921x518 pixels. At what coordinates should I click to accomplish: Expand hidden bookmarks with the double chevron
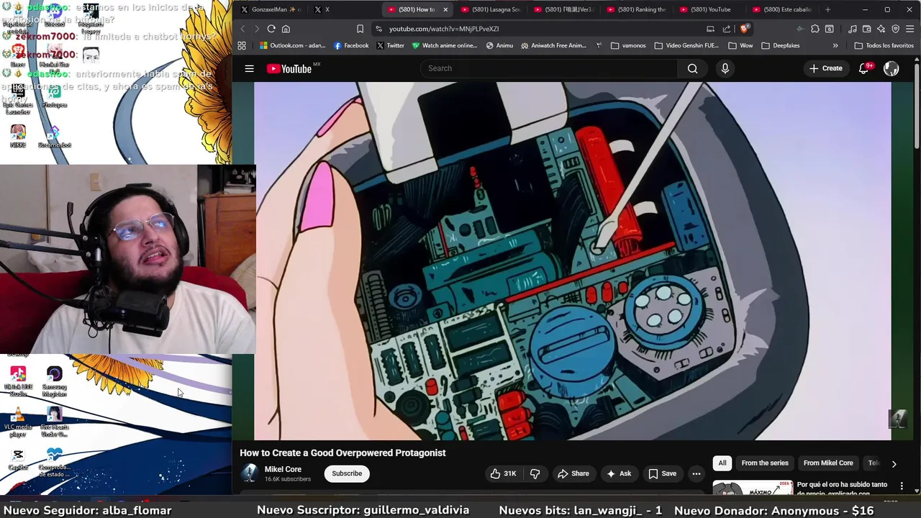(835, 45)
